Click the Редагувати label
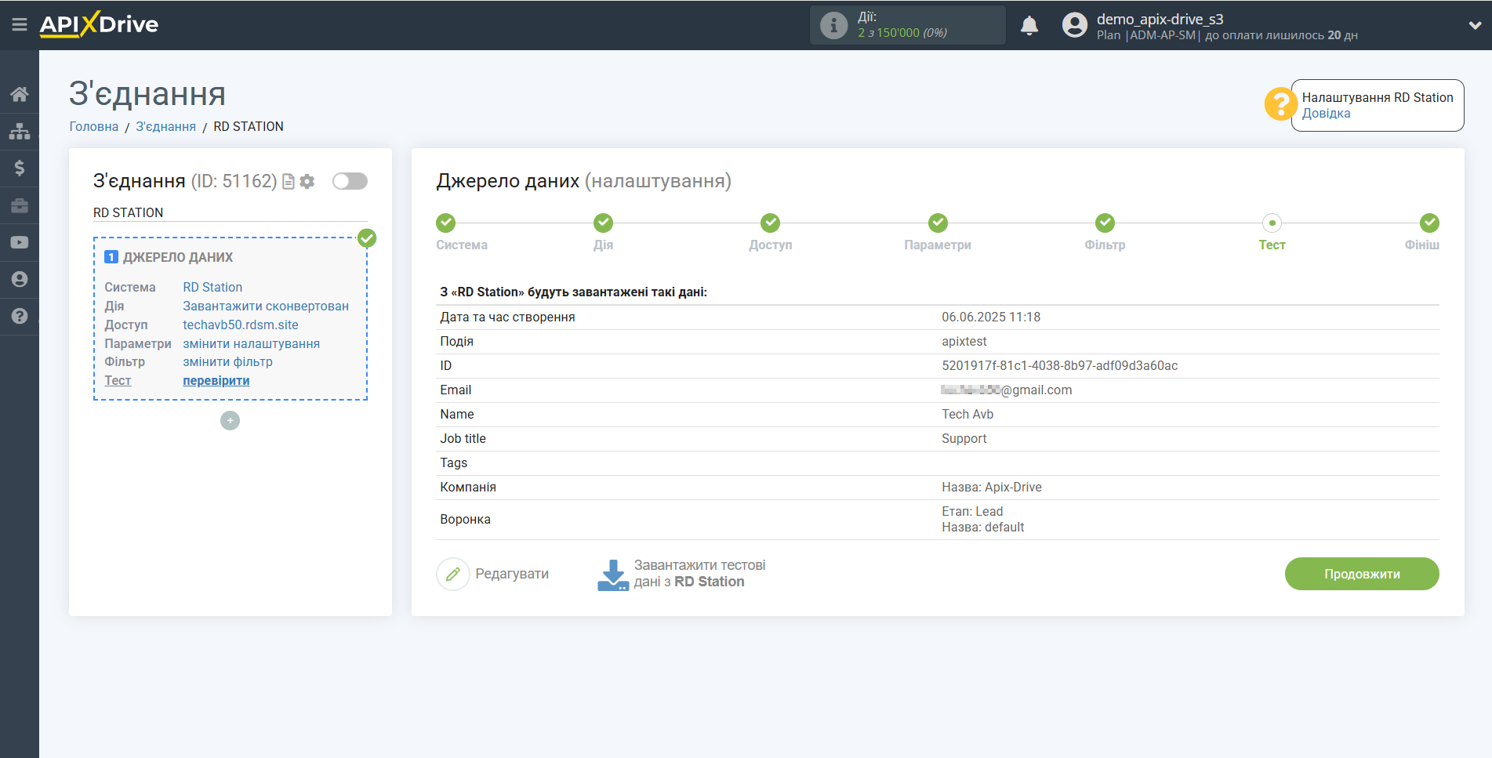The image size is (1492, 758). [x=512, y=574]
